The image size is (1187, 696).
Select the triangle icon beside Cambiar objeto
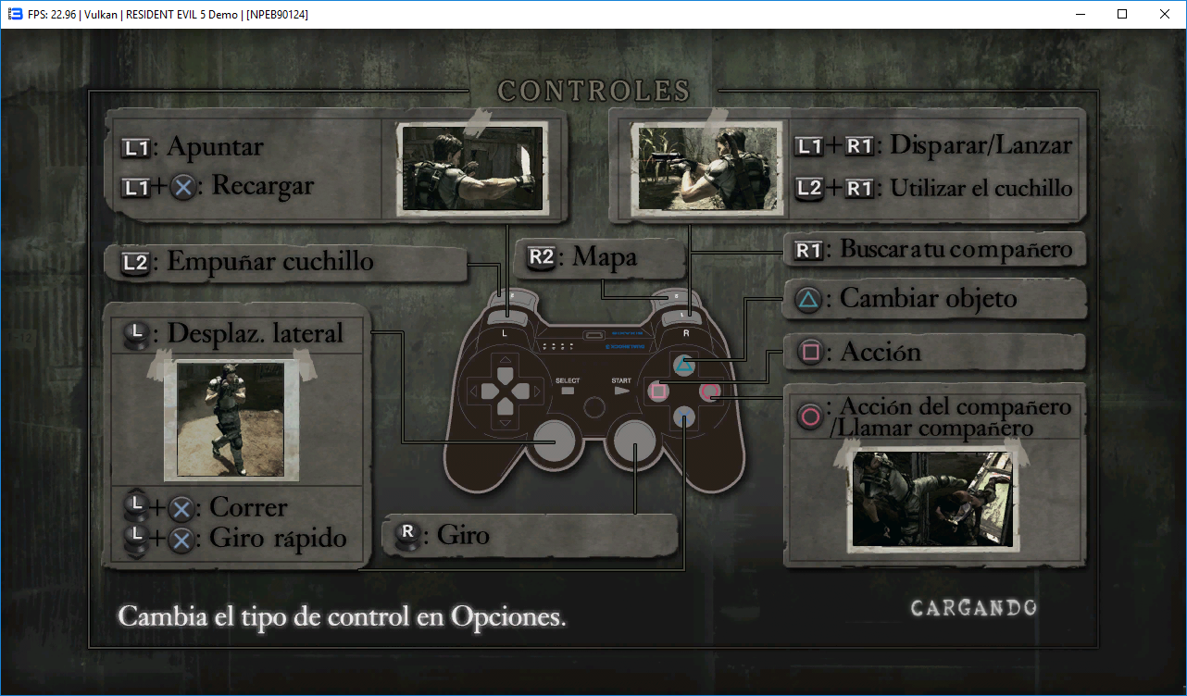809,300
